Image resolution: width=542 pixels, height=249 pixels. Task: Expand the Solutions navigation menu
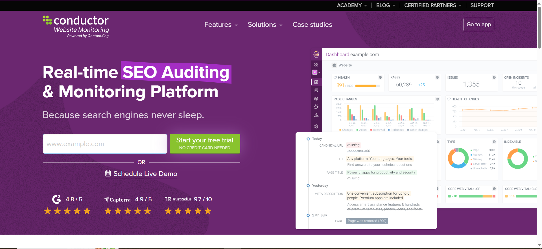tap(265, 25)
